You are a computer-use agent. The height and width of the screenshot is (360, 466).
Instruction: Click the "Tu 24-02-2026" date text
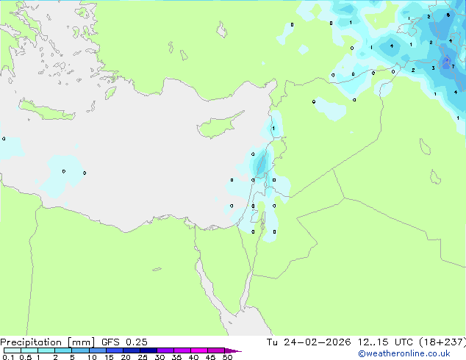click(309, 342)
